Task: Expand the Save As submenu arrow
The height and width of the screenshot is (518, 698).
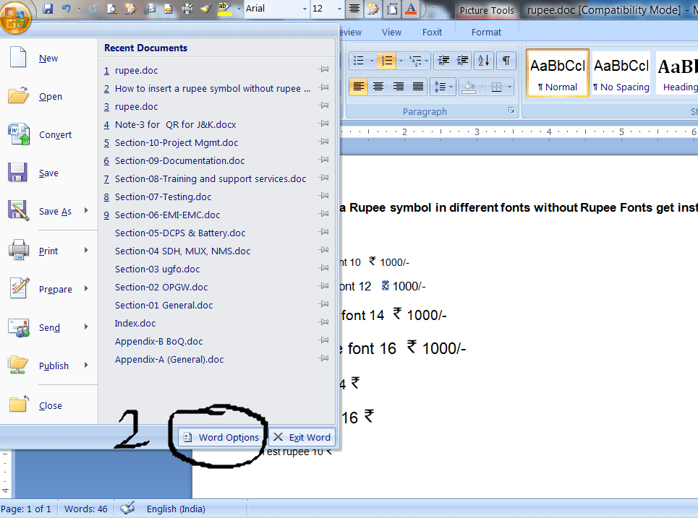Action: pyautogui.click(x=86, y=211)
